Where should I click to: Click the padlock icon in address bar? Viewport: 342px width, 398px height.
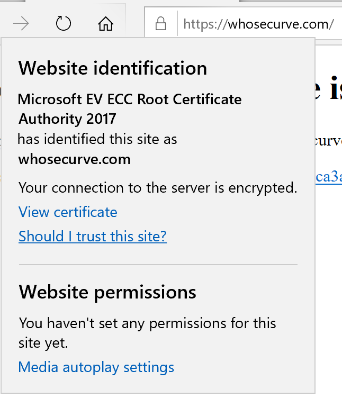tap(160, 24)
